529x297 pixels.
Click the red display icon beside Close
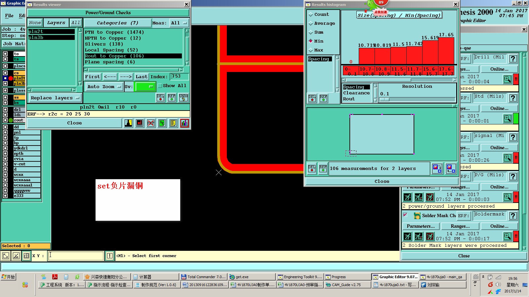pyautogui.click(x=140, y=123)
